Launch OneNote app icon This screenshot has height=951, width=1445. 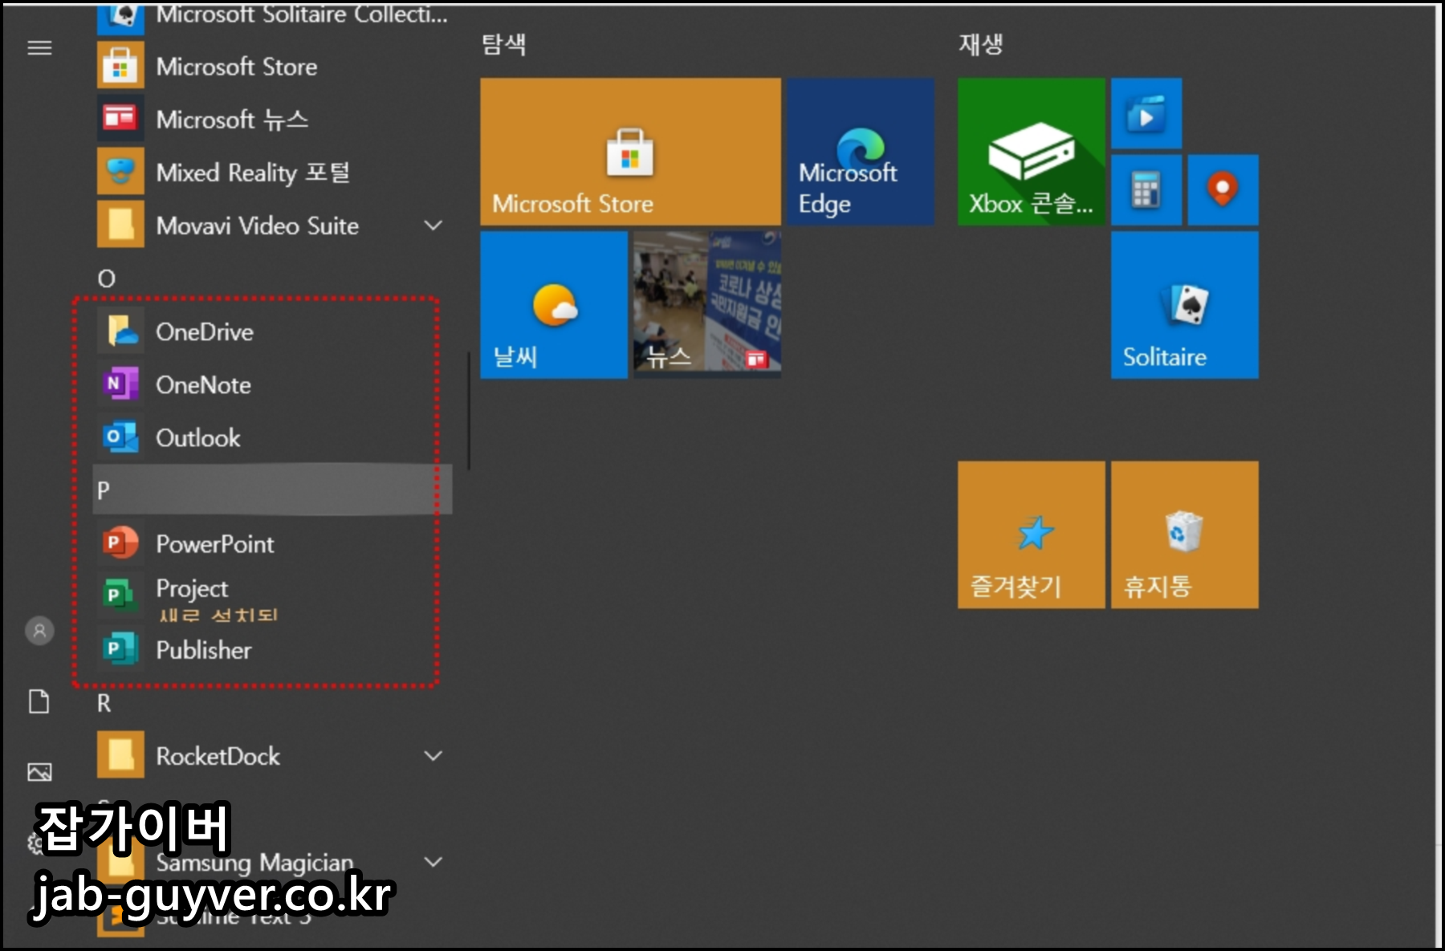120,384
